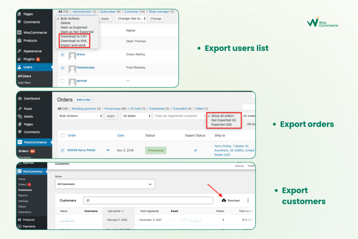358x239 pixels.
Task: Click WooCommerce icon in users panel sidebar
Action: (20, 33)
